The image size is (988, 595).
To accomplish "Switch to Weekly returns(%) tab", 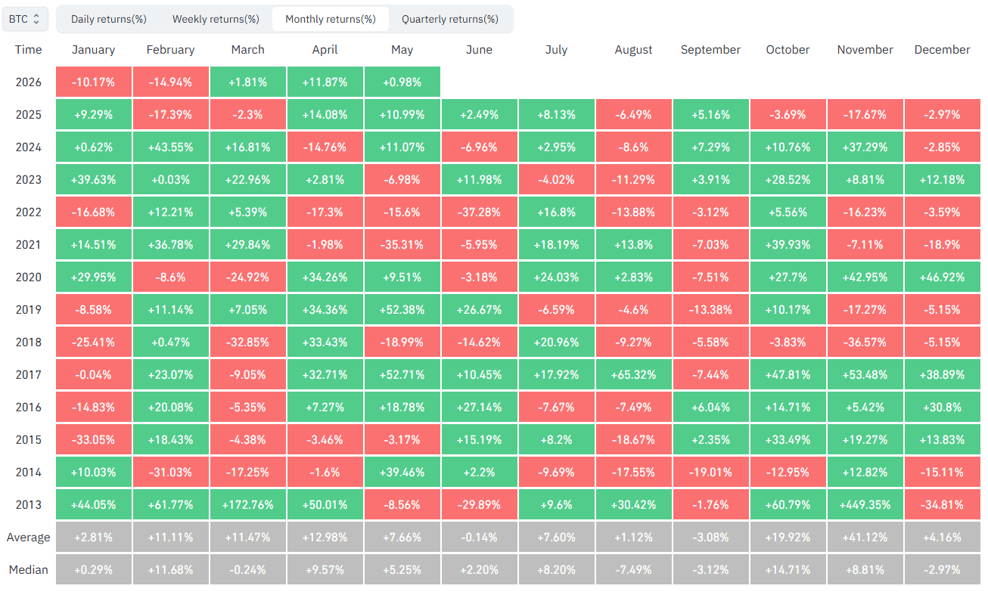I will 216,19.
